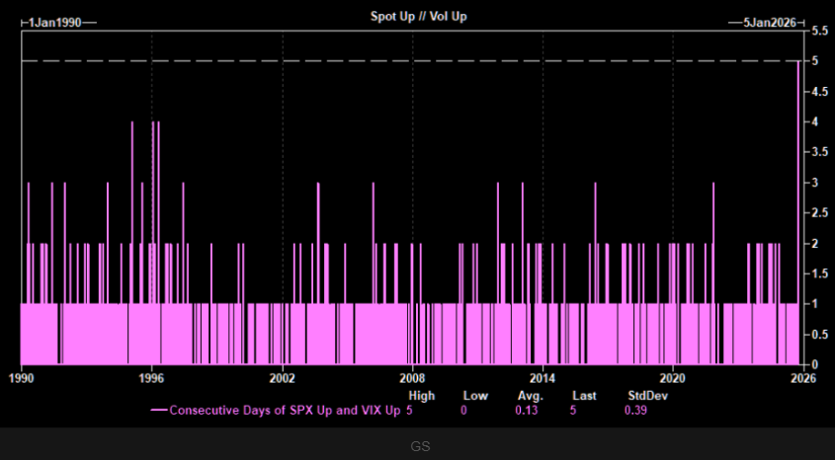Select the 2008 x-axis tick label

412,378
